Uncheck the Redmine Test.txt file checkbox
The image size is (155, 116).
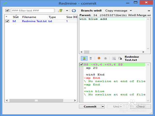tap(7, 21)
